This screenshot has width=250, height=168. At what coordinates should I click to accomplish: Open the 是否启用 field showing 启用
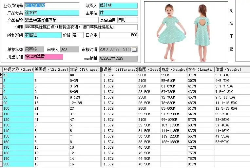tap(127, 20)
